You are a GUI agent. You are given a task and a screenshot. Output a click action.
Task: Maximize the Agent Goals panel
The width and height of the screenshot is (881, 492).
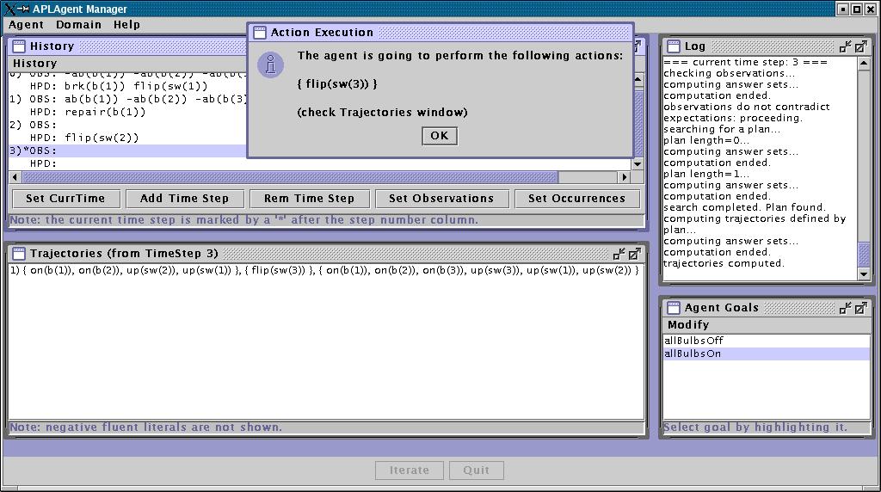pyautogui.click(x=860, y=307)
